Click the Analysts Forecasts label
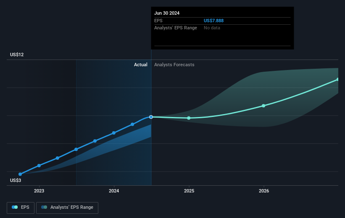 pyautogui.click(x=174, y=65)
